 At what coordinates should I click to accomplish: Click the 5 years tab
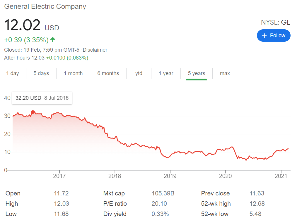click(197, 73)
